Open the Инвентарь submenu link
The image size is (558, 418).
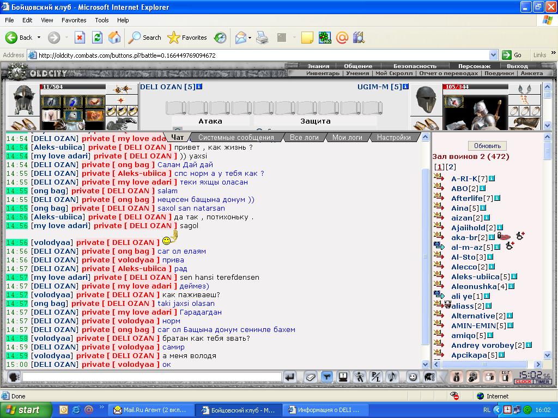[x=323, y=73]
